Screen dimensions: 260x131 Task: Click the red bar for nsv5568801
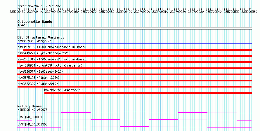tap(148, 93)
